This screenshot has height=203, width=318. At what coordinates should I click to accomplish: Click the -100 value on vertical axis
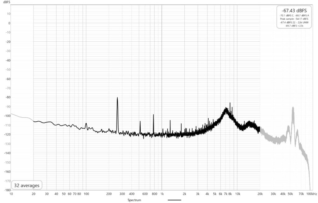(x=7, y=116)
